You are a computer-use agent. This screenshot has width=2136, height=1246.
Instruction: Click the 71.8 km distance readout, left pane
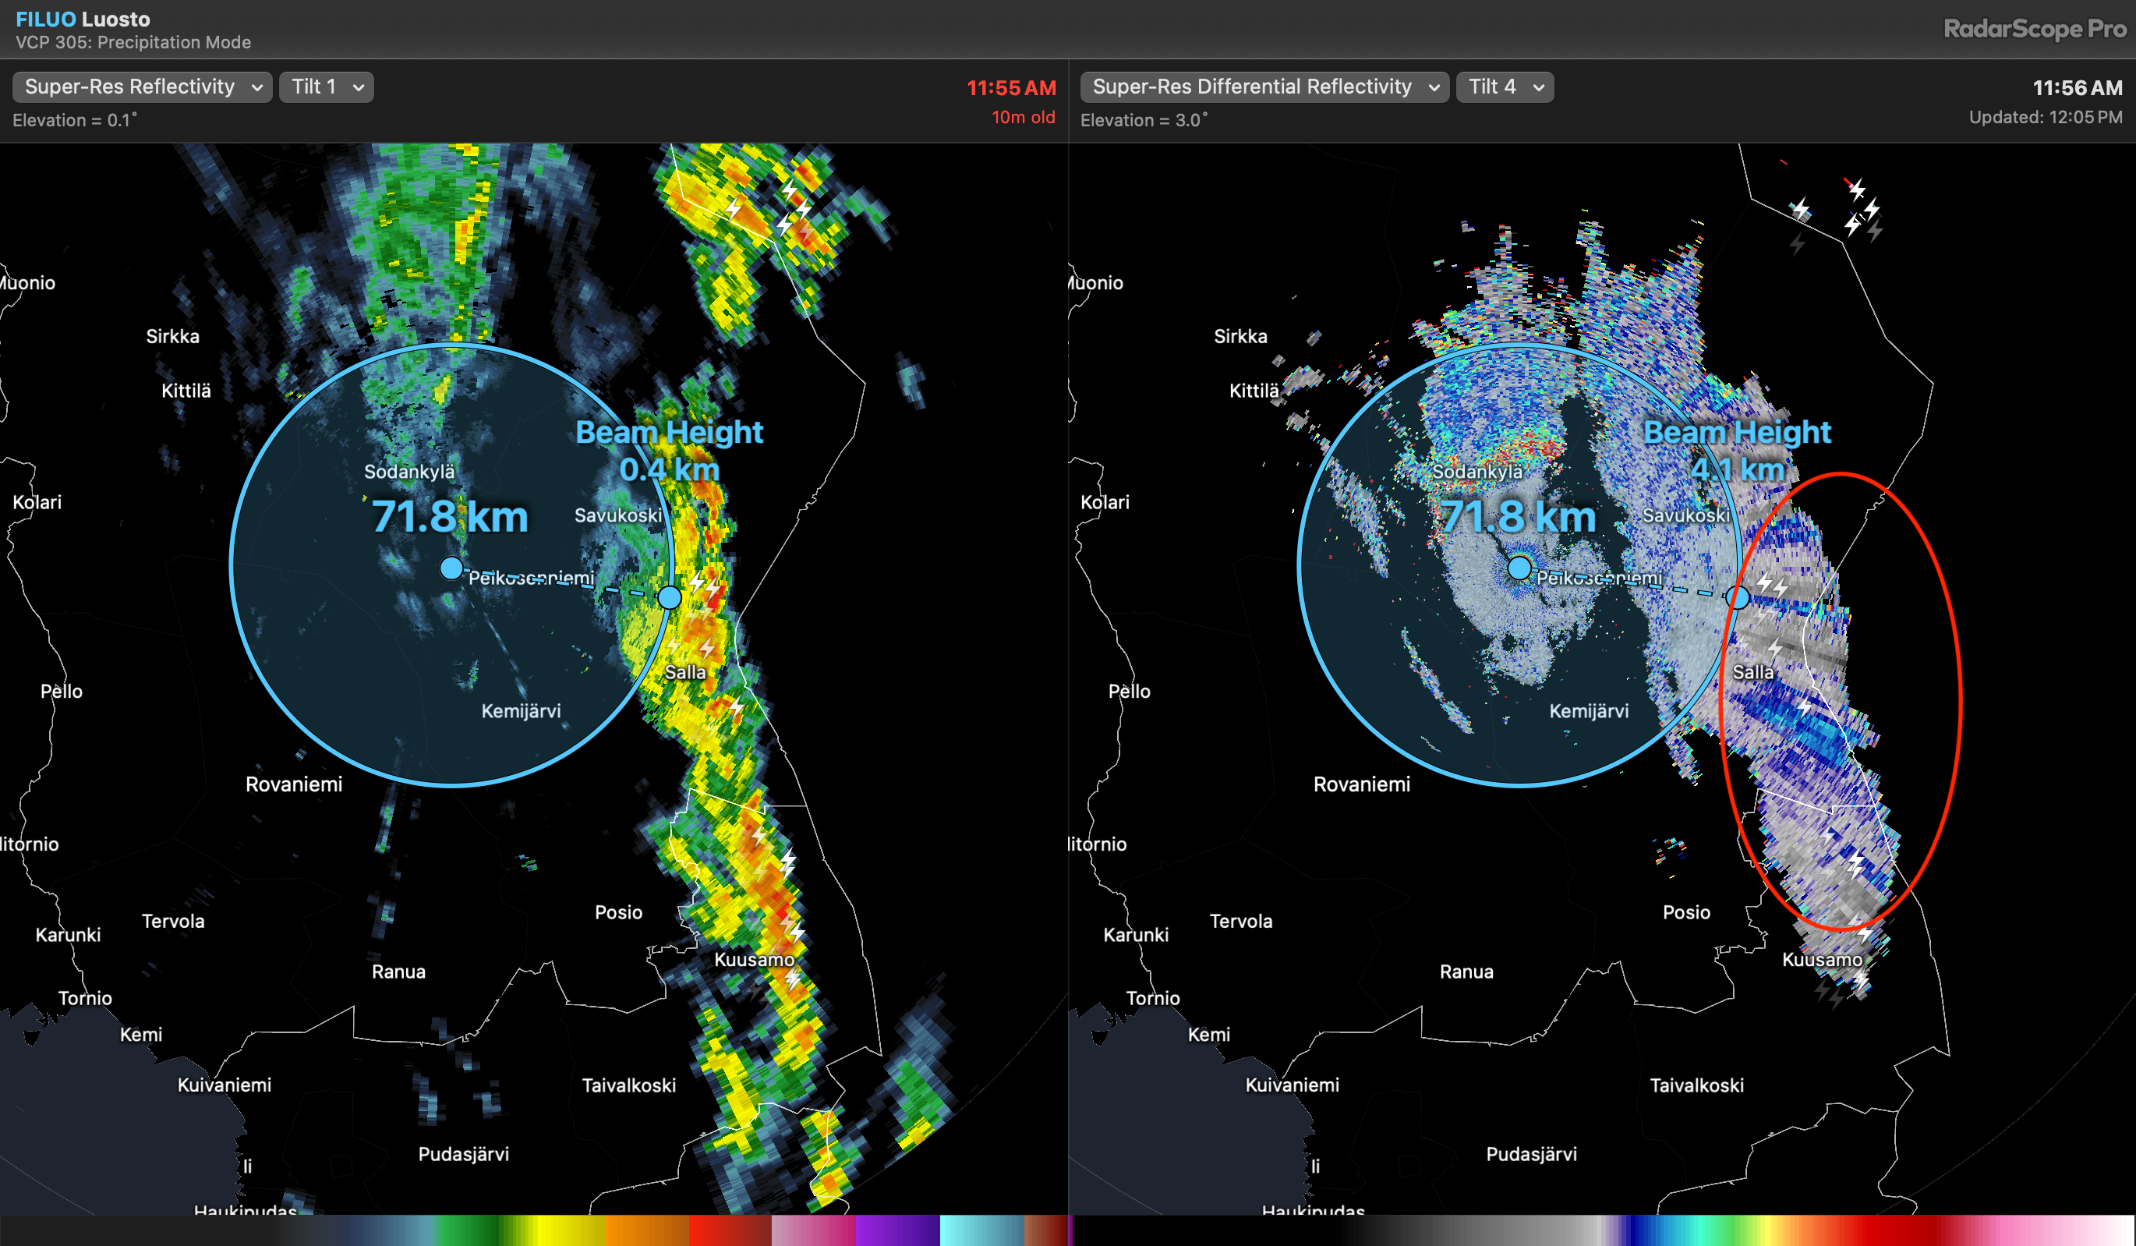(x=449, y=516)
